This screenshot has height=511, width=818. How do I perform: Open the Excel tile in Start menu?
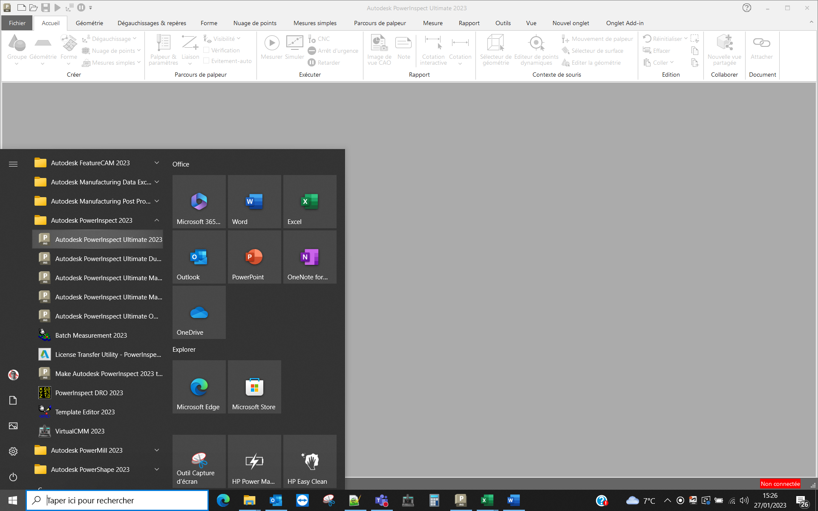pos(310,201)
